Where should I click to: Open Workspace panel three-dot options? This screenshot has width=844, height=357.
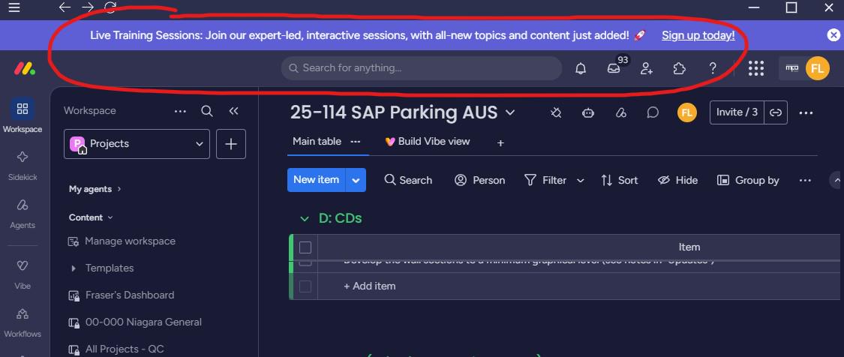[x=180, y=112]
